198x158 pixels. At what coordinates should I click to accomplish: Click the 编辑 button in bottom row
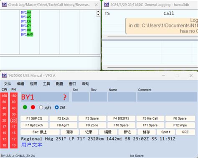point(108,132)
